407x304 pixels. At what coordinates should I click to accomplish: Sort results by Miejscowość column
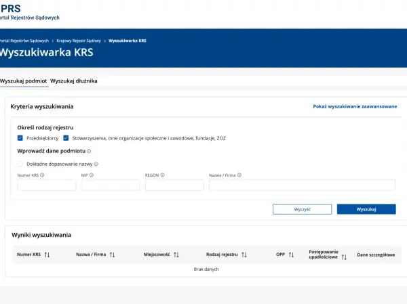tap(176, 255)
